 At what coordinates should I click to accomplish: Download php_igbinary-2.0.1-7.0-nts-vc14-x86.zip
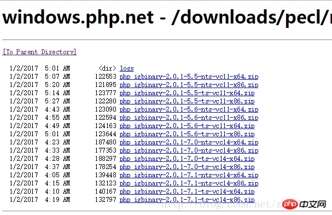tap(189, 150)
